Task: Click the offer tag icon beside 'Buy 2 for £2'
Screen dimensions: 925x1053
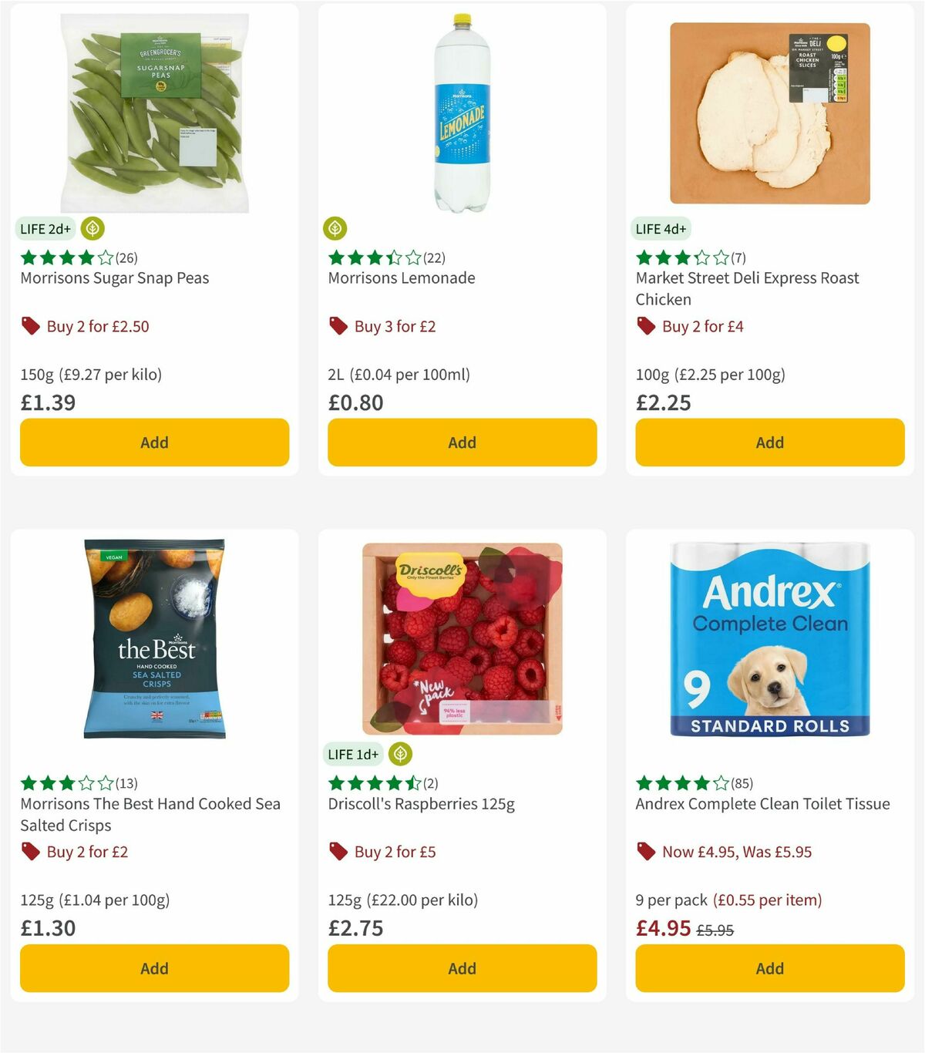Action: (x=31, y=852)
